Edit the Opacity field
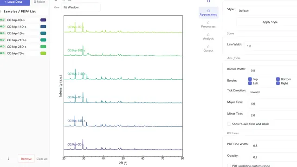This screenshot has height=167, width=297. (x=274, y=157)
